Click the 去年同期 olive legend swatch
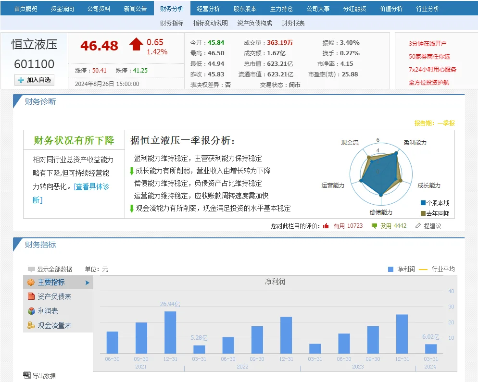478x382 pixels. 423,213
